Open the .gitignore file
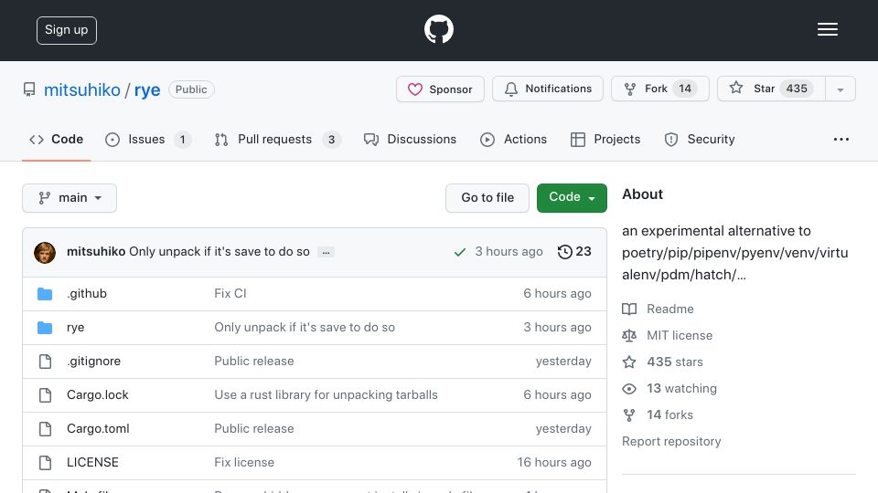 click(x=93, y=362)
